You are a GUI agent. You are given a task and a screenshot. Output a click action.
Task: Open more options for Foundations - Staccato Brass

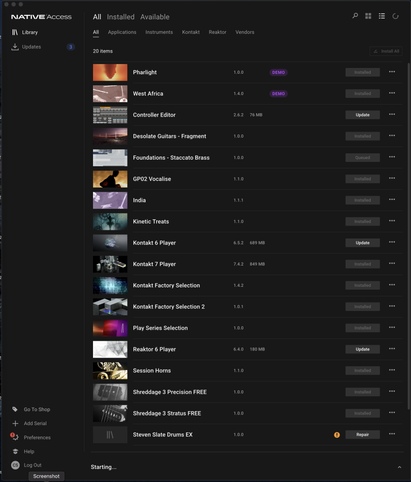[x=392, y=157]
